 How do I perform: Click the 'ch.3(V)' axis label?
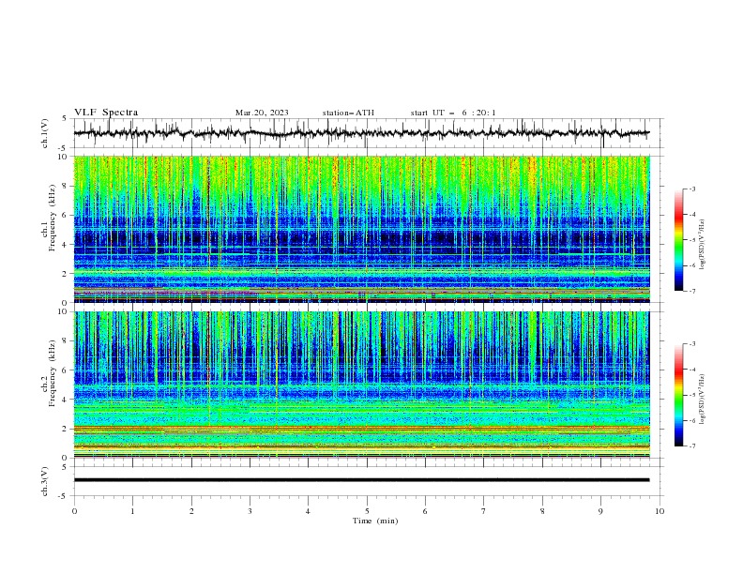(x=45, y=481)
